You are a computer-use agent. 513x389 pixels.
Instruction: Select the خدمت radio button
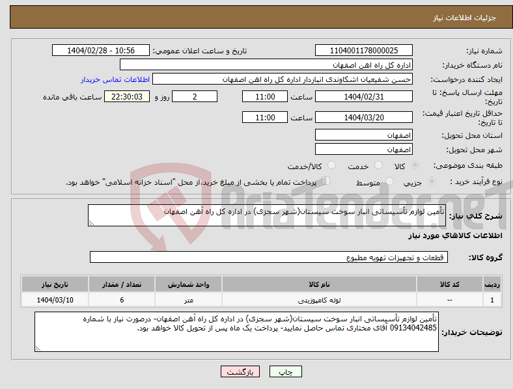pos(378,165)
